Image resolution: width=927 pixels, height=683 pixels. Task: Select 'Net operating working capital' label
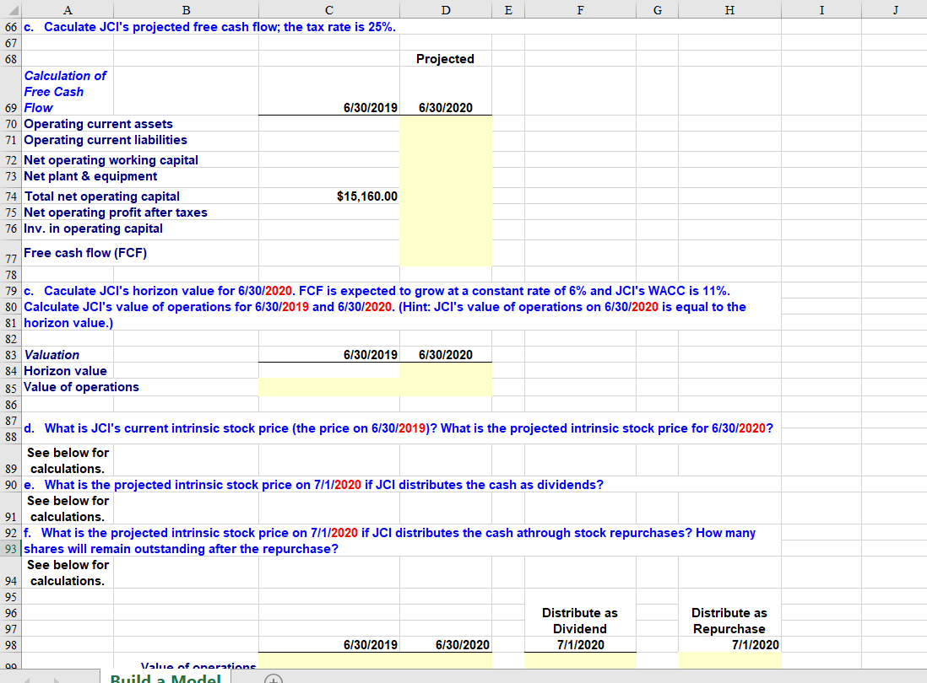pyautogui.click(x=111, y=160)
